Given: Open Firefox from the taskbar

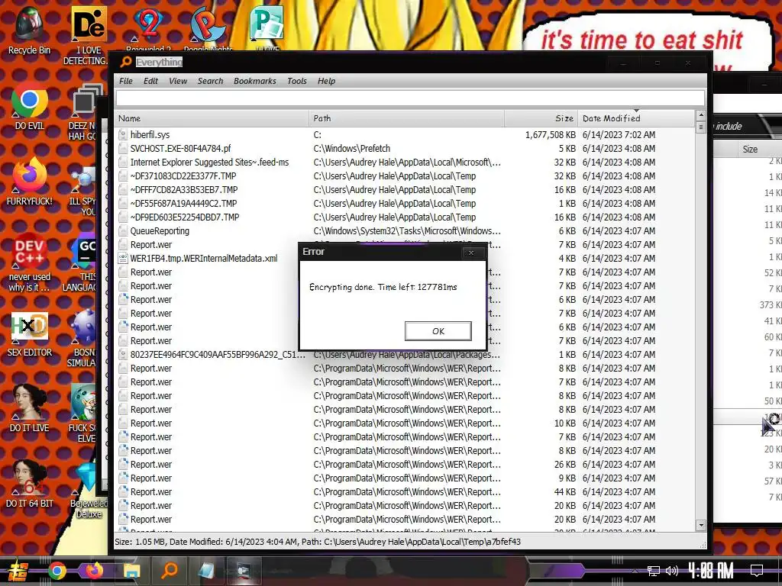Looking at the screenshot, I should (x=94, y=571).
